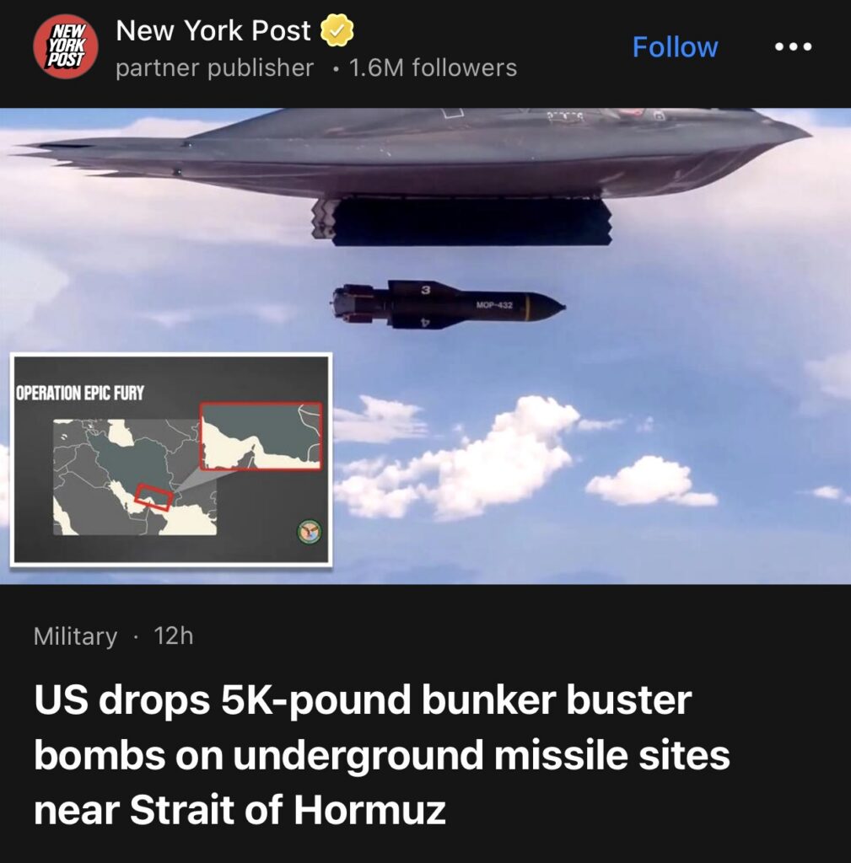
Task: Follow the New York Post
Action: click(x=675, y=47)
